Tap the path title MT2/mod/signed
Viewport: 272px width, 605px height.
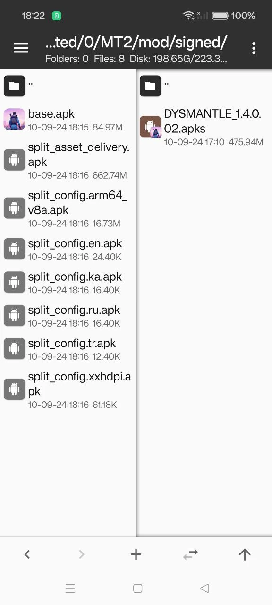[x=136, y=43]
